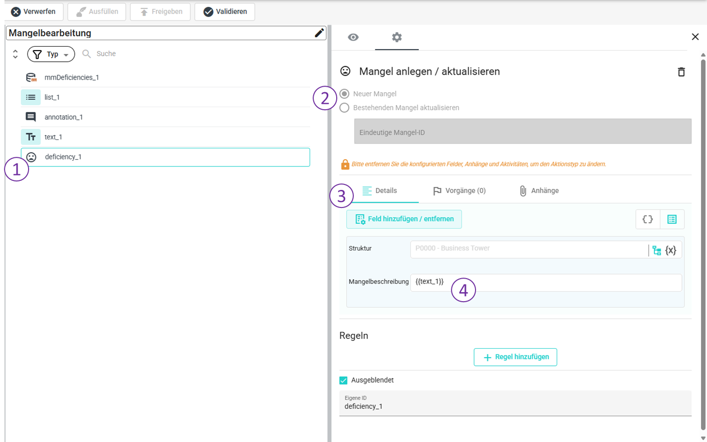The width and height of the screenshot is (707, 442).
Task: Uncheck the Ausgeblendet checkbox
Action: click(x=343, y=380)
